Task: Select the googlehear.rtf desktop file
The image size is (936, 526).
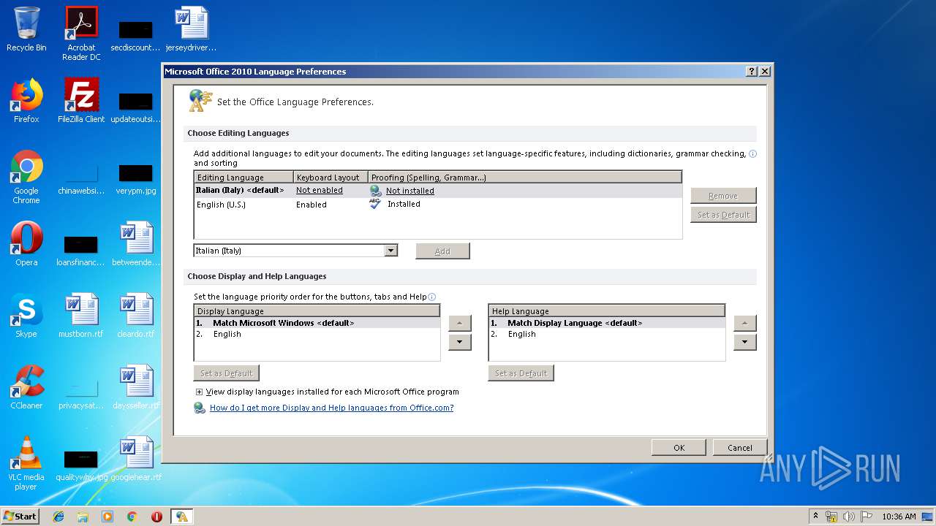Action: pyautogui.click(x=135, y=459)
